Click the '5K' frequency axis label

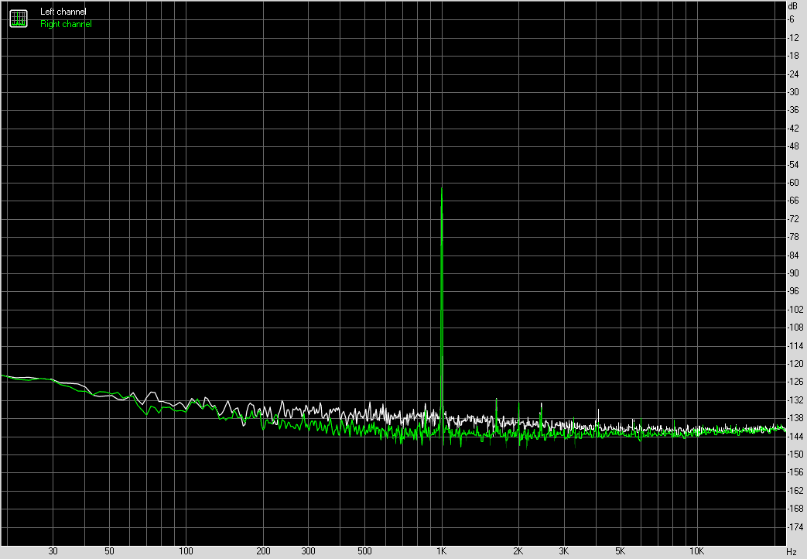point(621,551)
